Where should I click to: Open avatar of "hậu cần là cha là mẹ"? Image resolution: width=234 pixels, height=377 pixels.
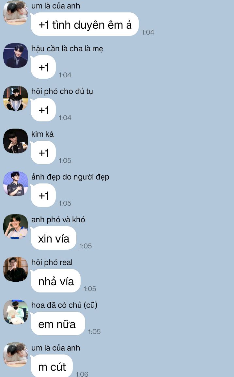16,55
